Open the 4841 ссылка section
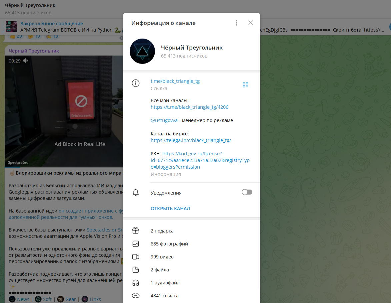This screenshot has height=303, width=391. [x=192, y=296]
